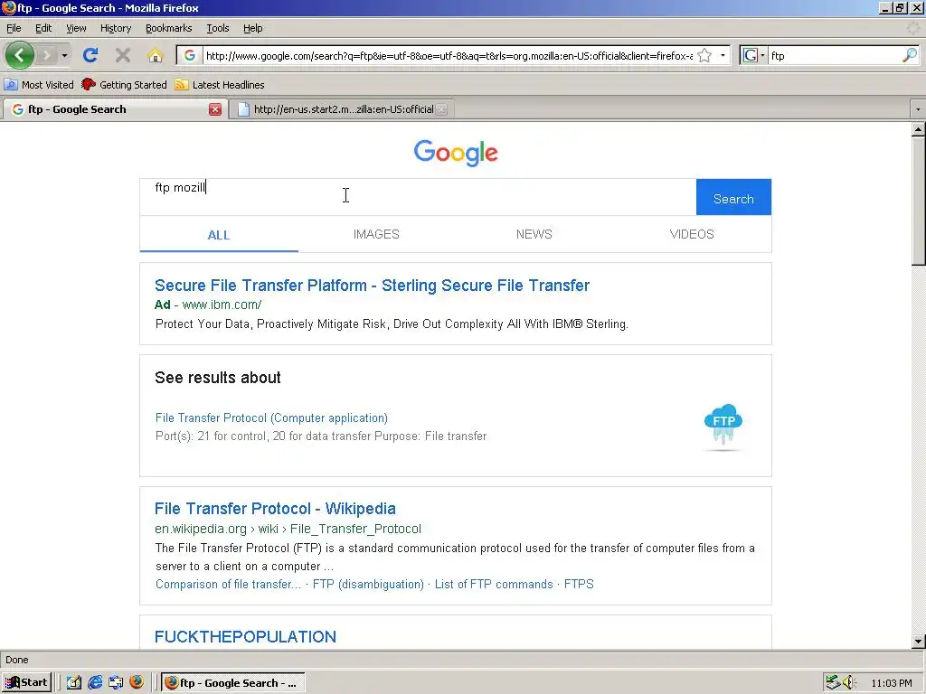Launch Firefox from quick launch

(x=137, y=683)
